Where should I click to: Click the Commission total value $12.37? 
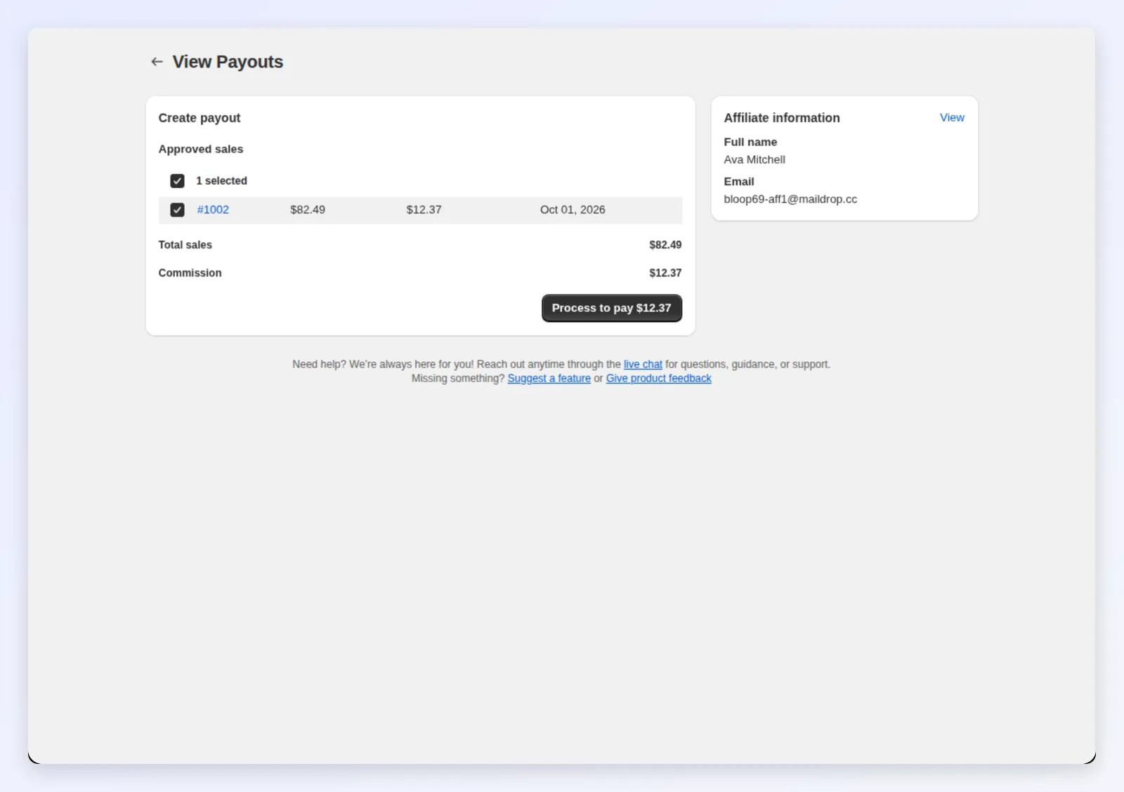coord(665,273)
